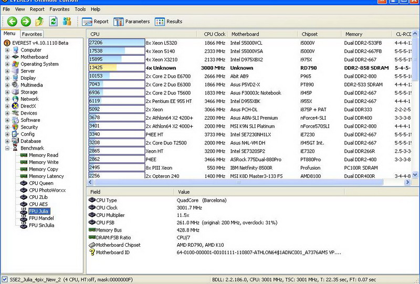
Task: Select the DirectX icon in the tree
Action: (16, 106)
